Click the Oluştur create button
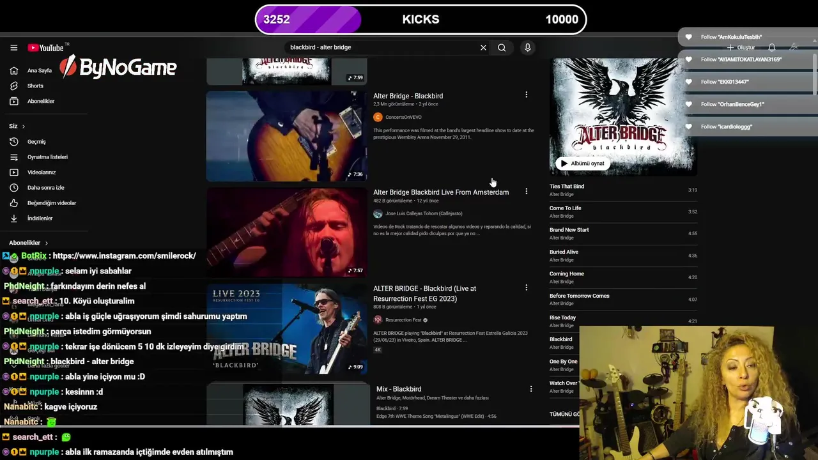The height and width of the screenshot is (460, 818). click(x=741, y=48)
